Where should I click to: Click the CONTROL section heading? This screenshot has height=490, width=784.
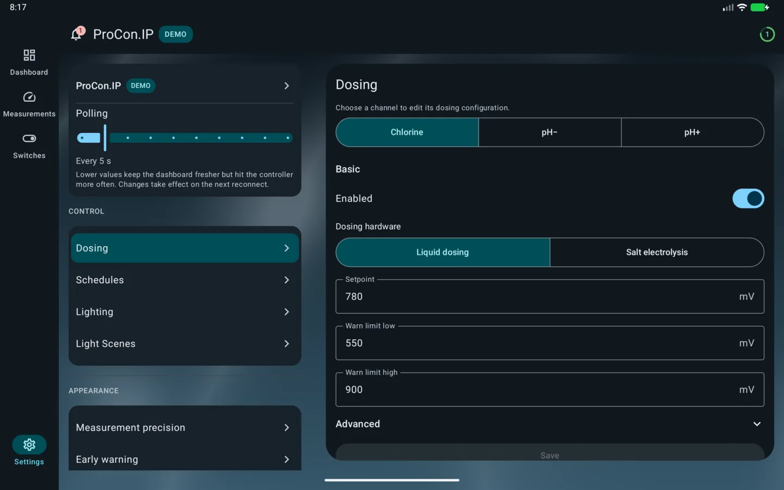point(86,211)
